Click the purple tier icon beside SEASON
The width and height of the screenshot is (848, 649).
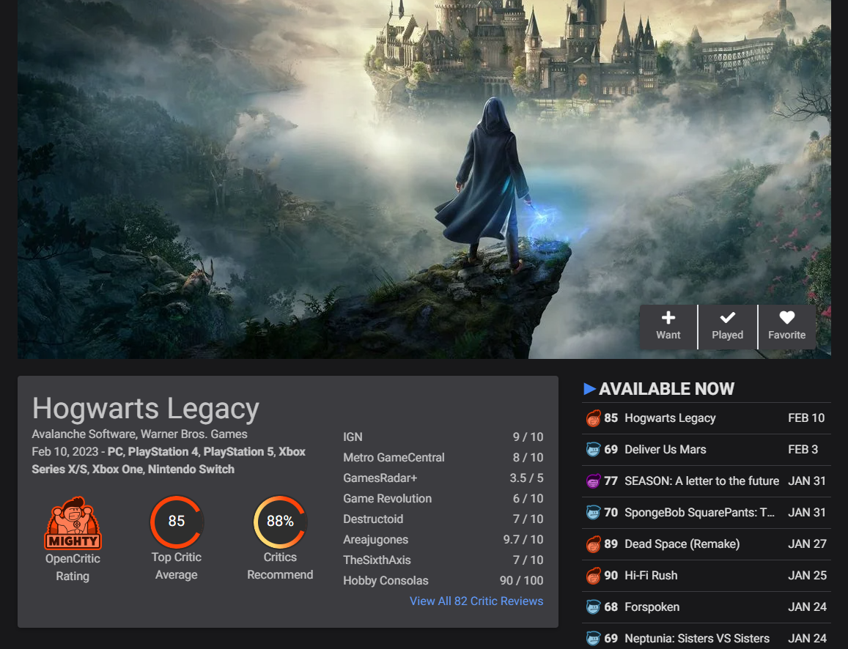(593, 481)
